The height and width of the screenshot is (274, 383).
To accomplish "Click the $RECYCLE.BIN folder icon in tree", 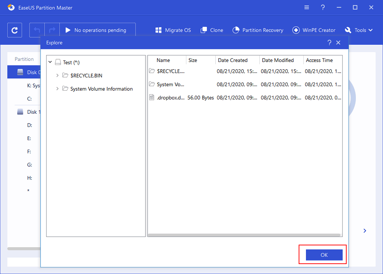I will coord(65,75).
